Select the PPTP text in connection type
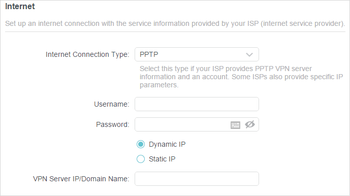 click(x=149, y=54)
